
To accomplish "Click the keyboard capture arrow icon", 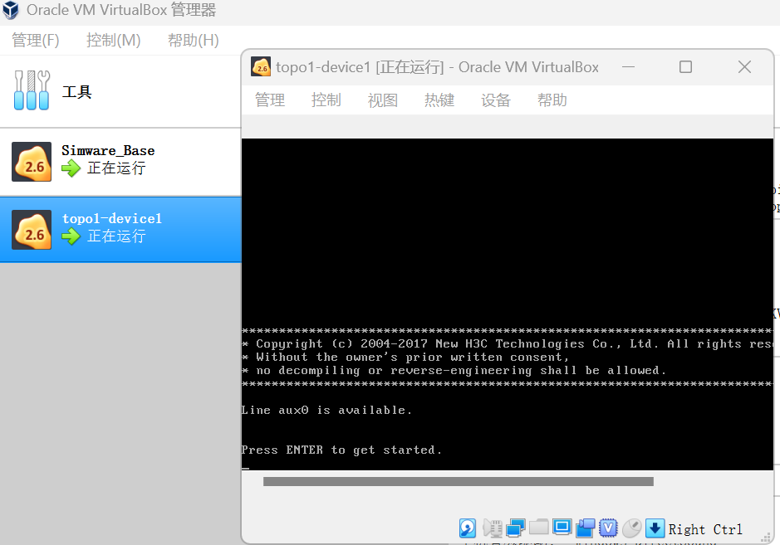I will point(655,528).
